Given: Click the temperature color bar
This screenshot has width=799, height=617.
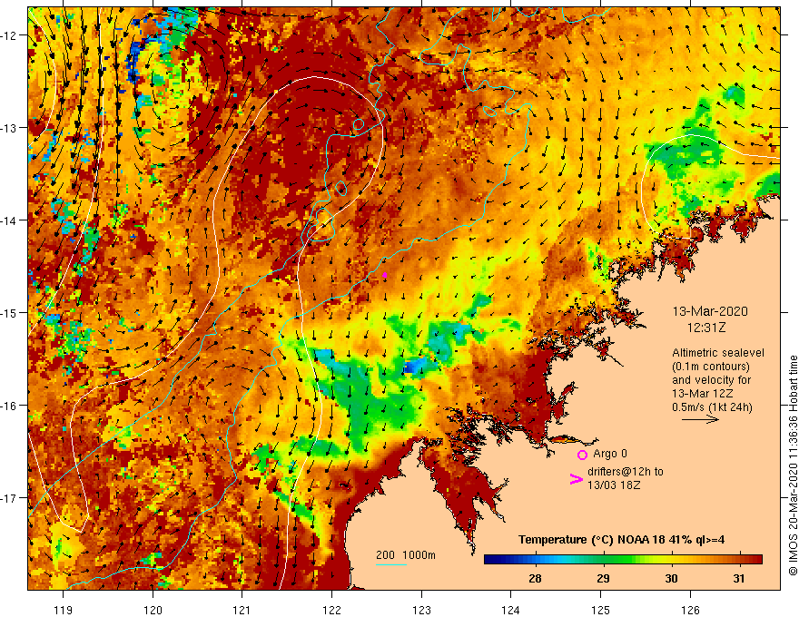Looking at the screenshot, I should click(623, 560).
